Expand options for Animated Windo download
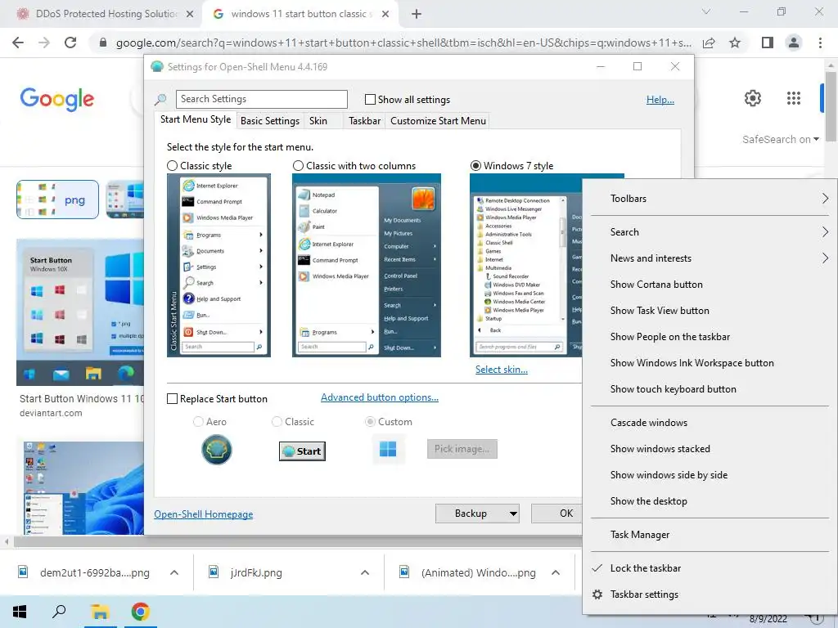 coord(556,573)
